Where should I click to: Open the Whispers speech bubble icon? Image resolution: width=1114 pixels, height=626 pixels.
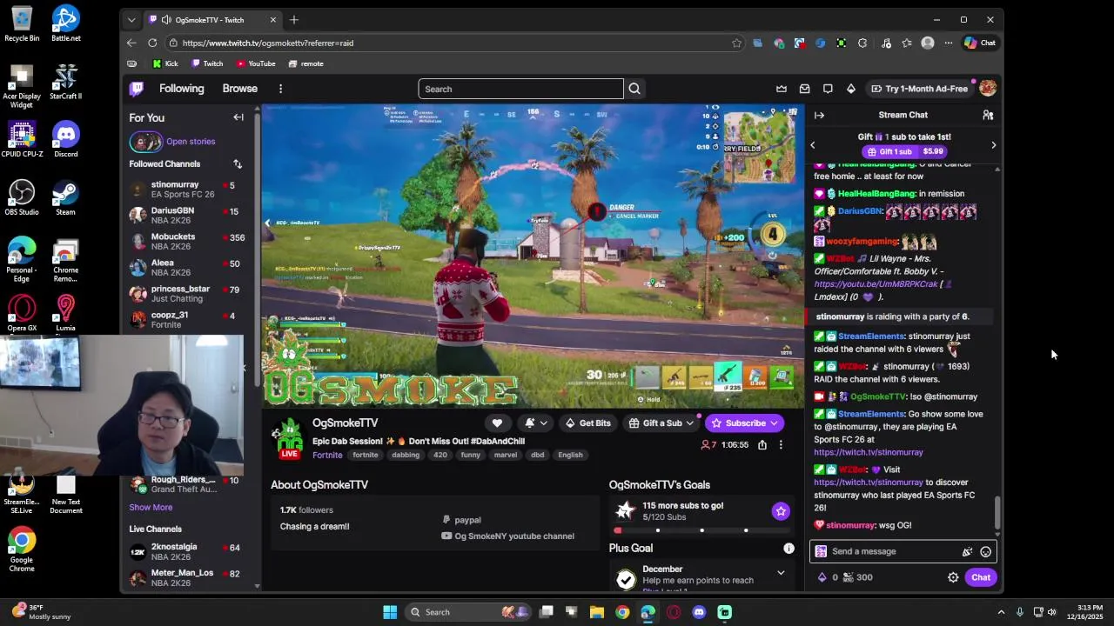tap(828, 89)
